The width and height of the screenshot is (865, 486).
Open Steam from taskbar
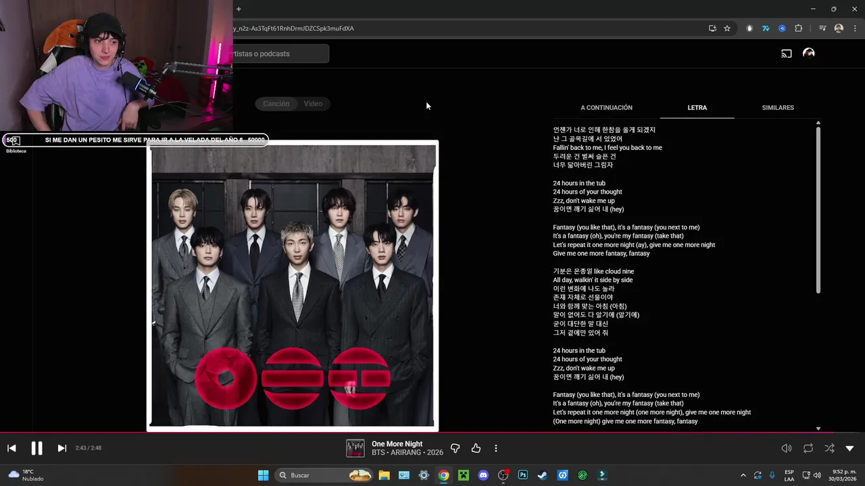pos(543,475)
